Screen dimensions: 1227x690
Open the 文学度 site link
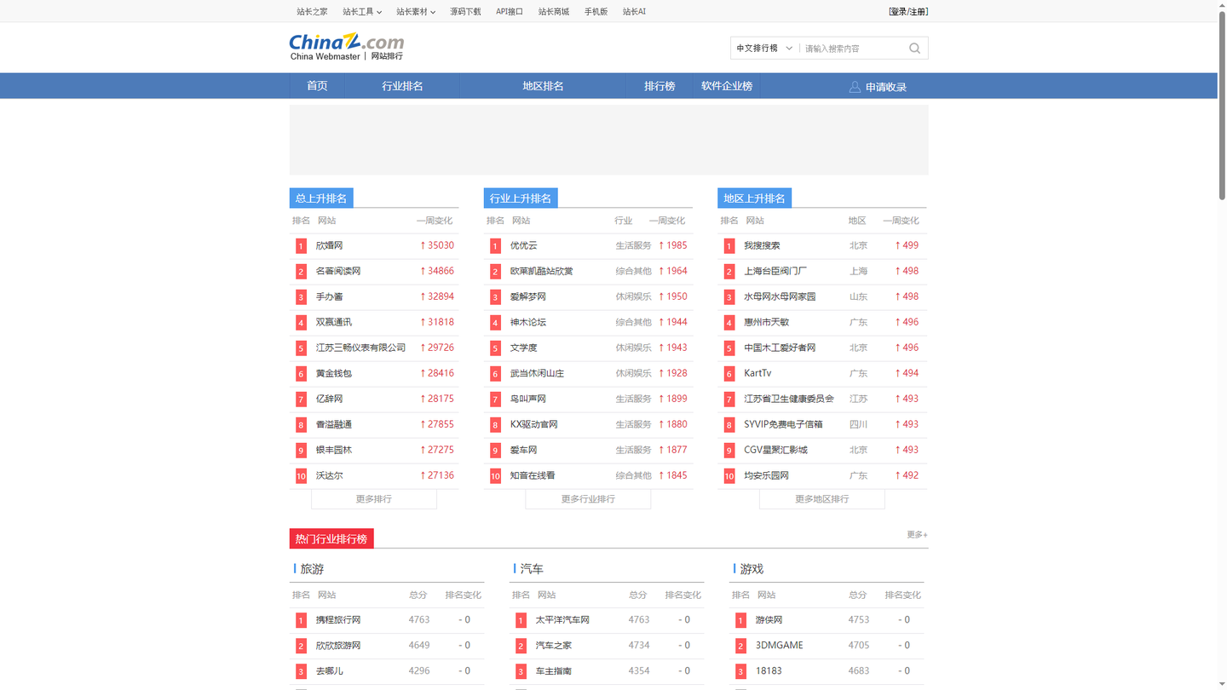pyautogui.click(x=524, y=348)
